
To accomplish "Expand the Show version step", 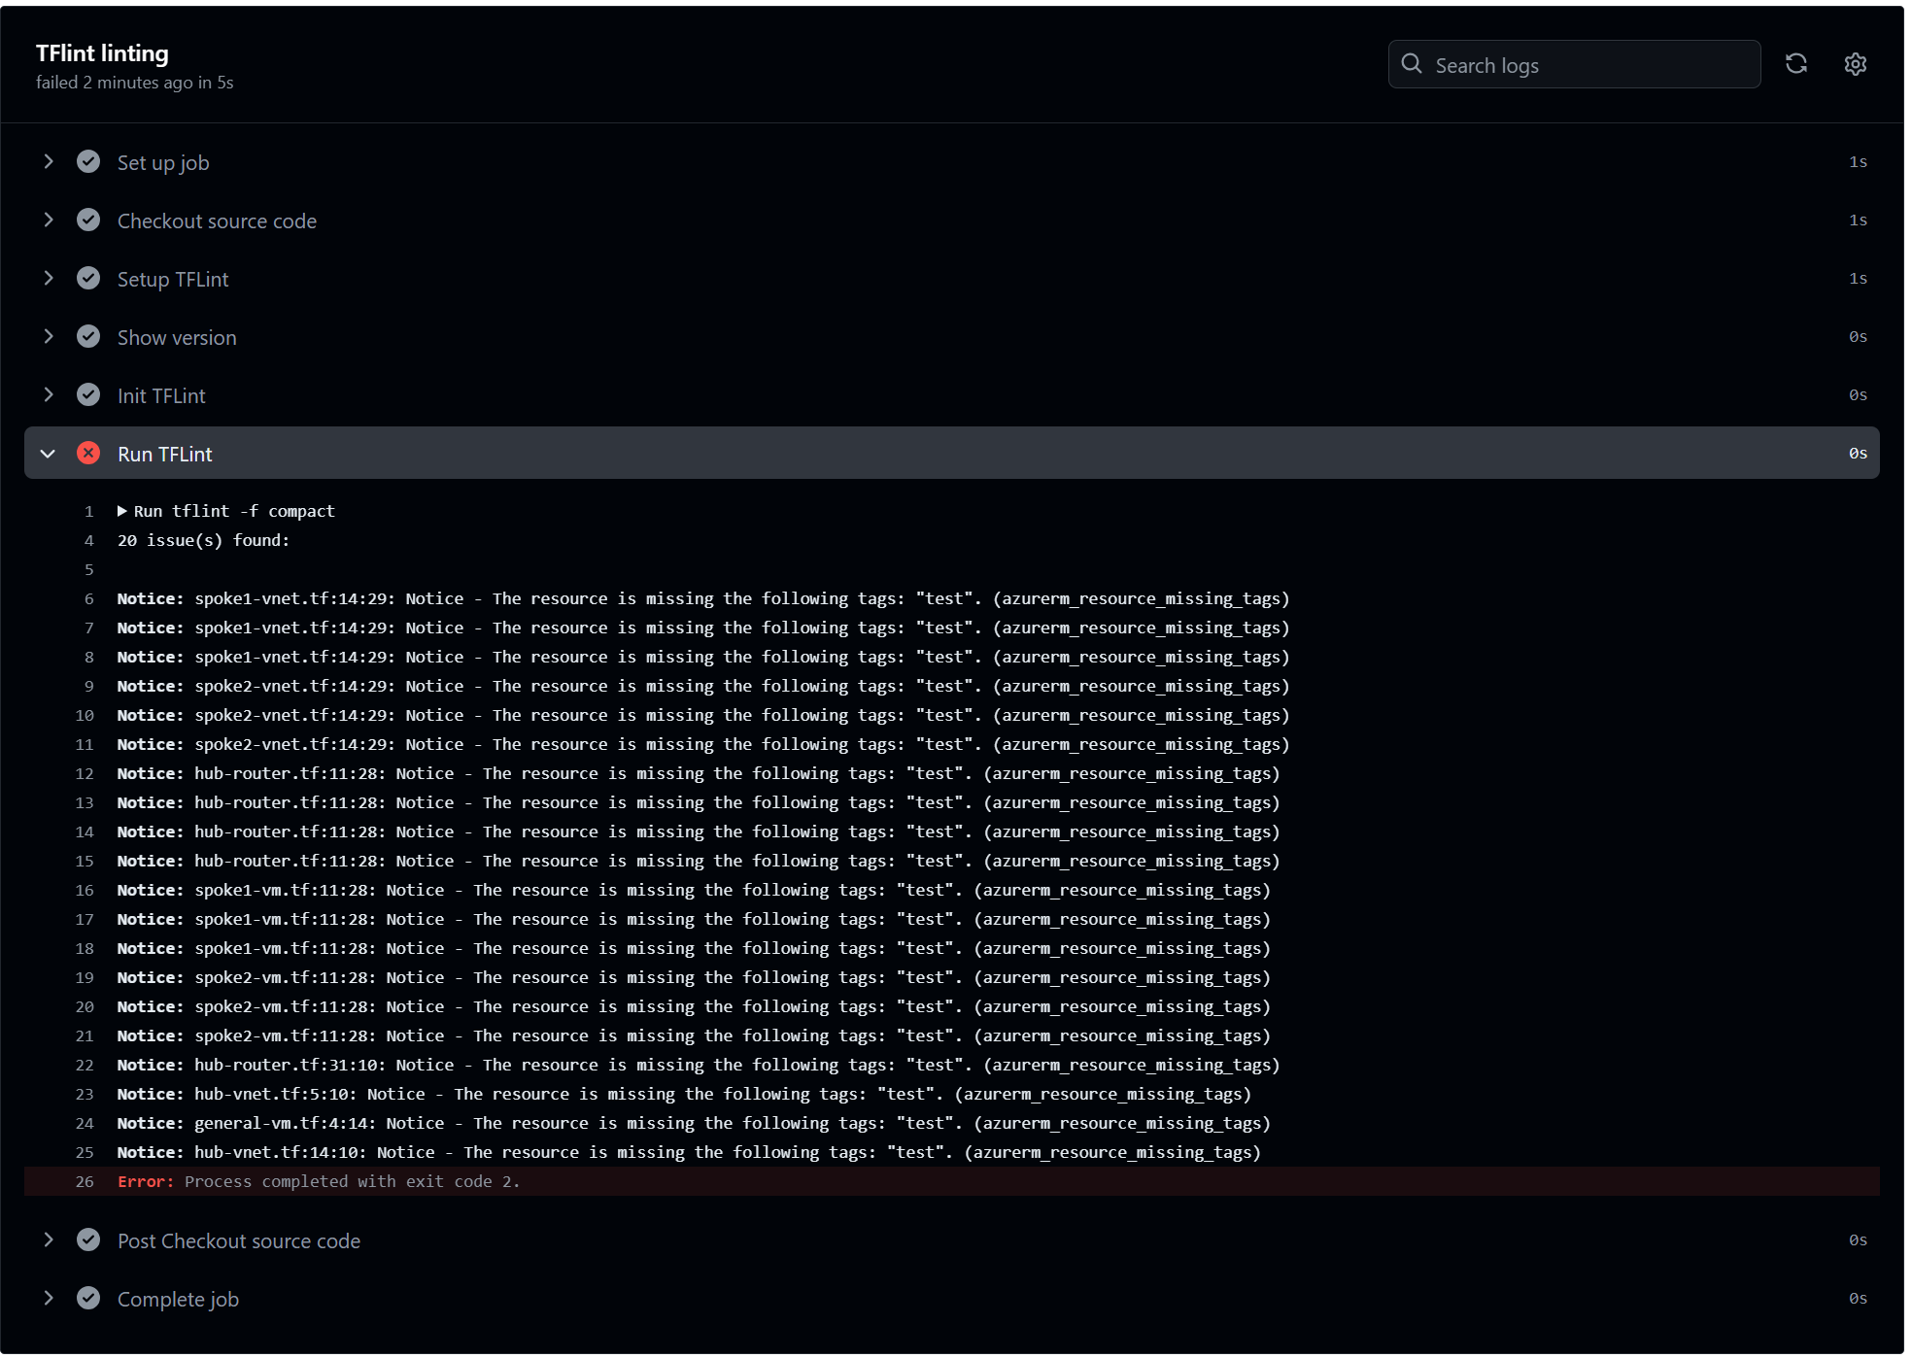I will click(49, 337).
